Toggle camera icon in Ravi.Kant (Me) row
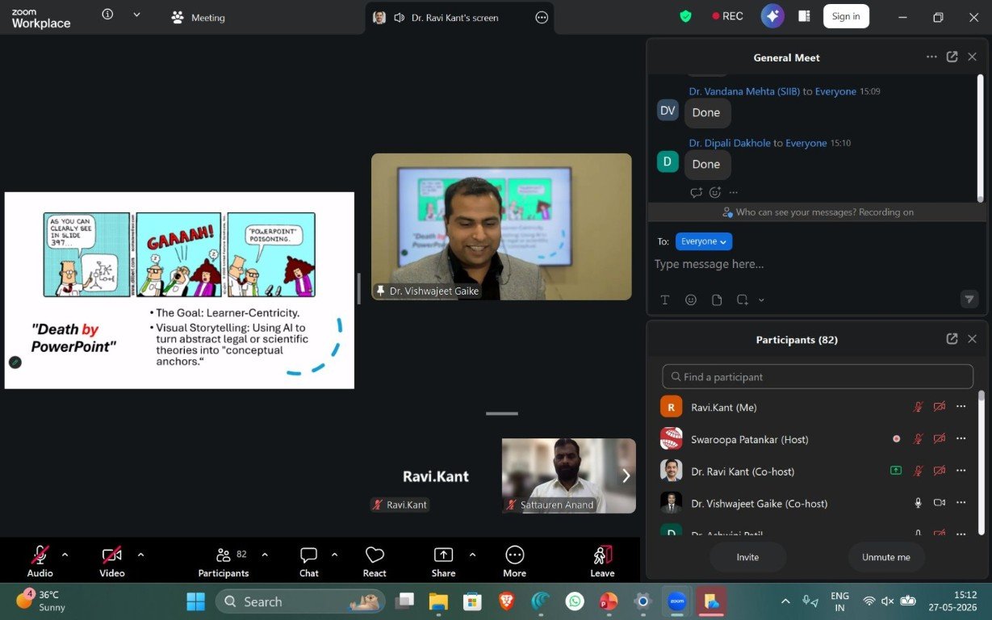Image resolution: width=992 pixels, height=620 pixels. (940, 407)
